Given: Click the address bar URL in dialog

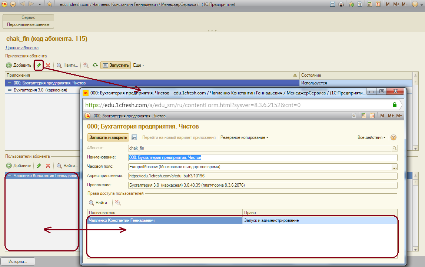Looking at the screenshot, I should [x=193, y=105].
